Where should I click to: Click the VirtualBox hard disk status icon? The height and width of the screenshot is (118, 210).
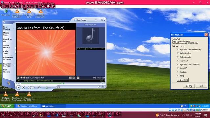tap(170, 110)
